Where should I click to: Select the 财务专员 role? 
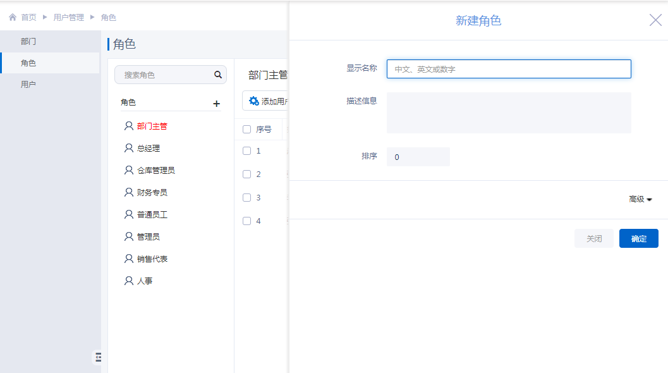coord(152,193)
